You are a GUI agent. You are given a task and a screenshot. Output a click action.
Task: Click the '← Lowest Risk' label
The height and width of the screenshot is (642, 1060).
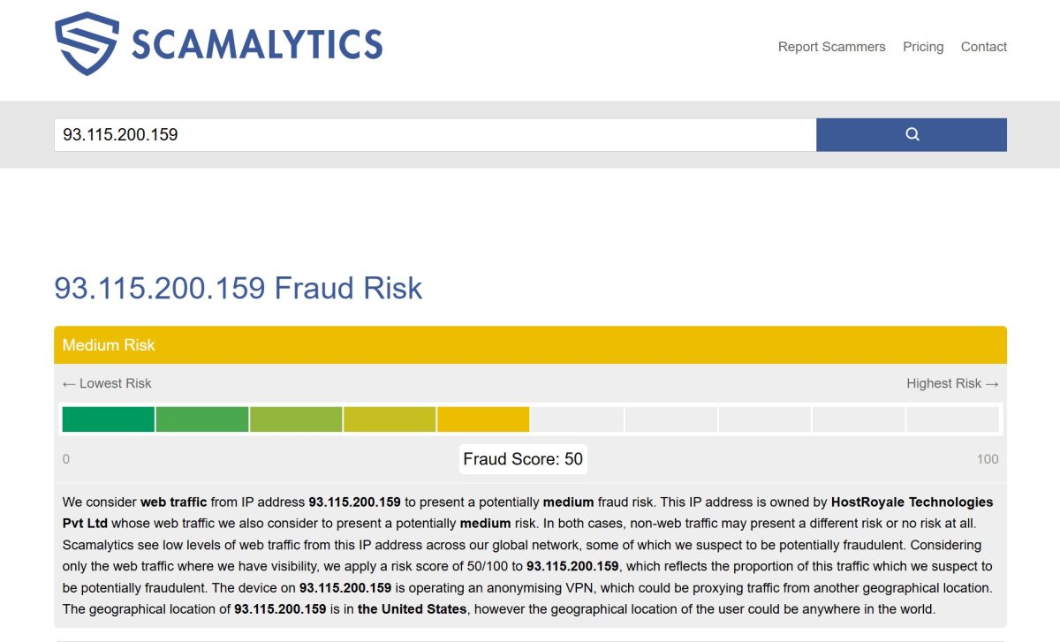click(x=106, y=383)
